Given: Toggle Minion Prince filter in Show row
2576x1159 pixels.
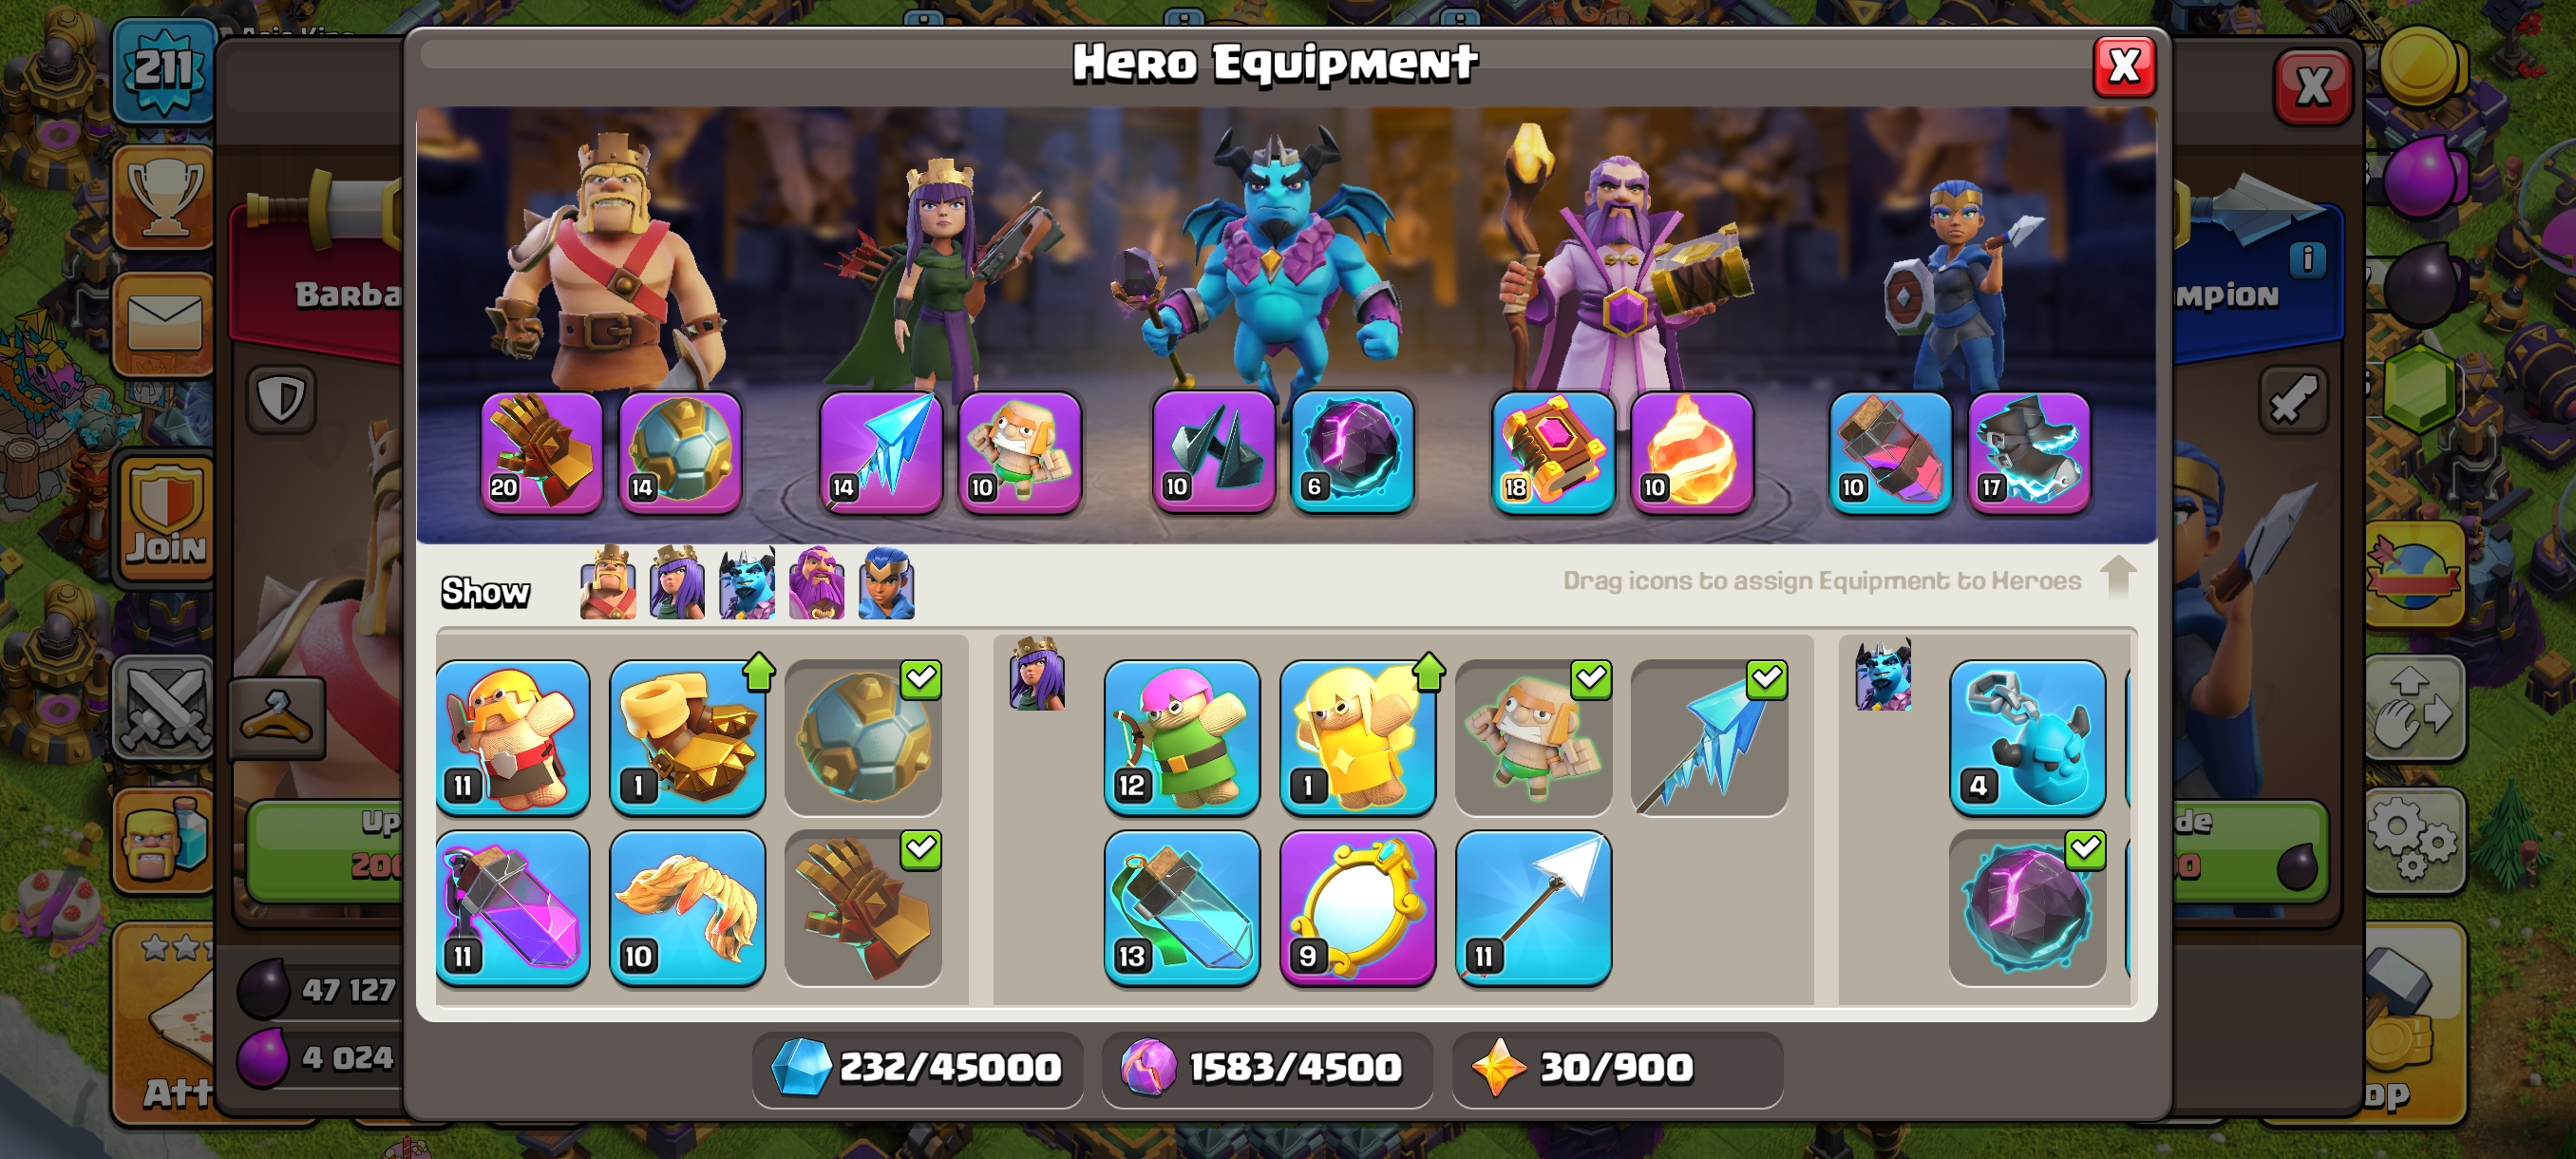Looking at the screenshot, I should (747, 583).
